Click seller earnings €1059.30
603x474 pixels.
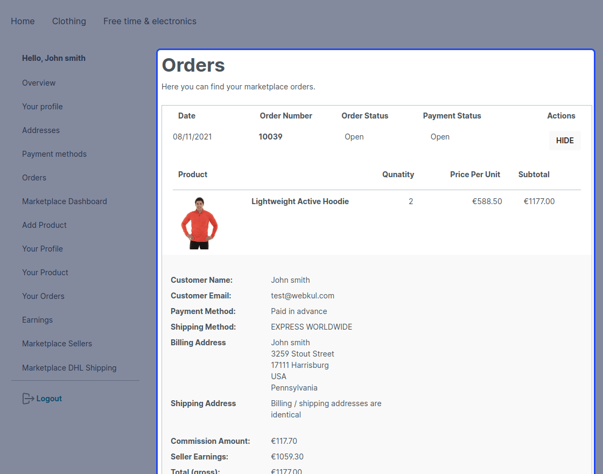click(x=287, y=457)
